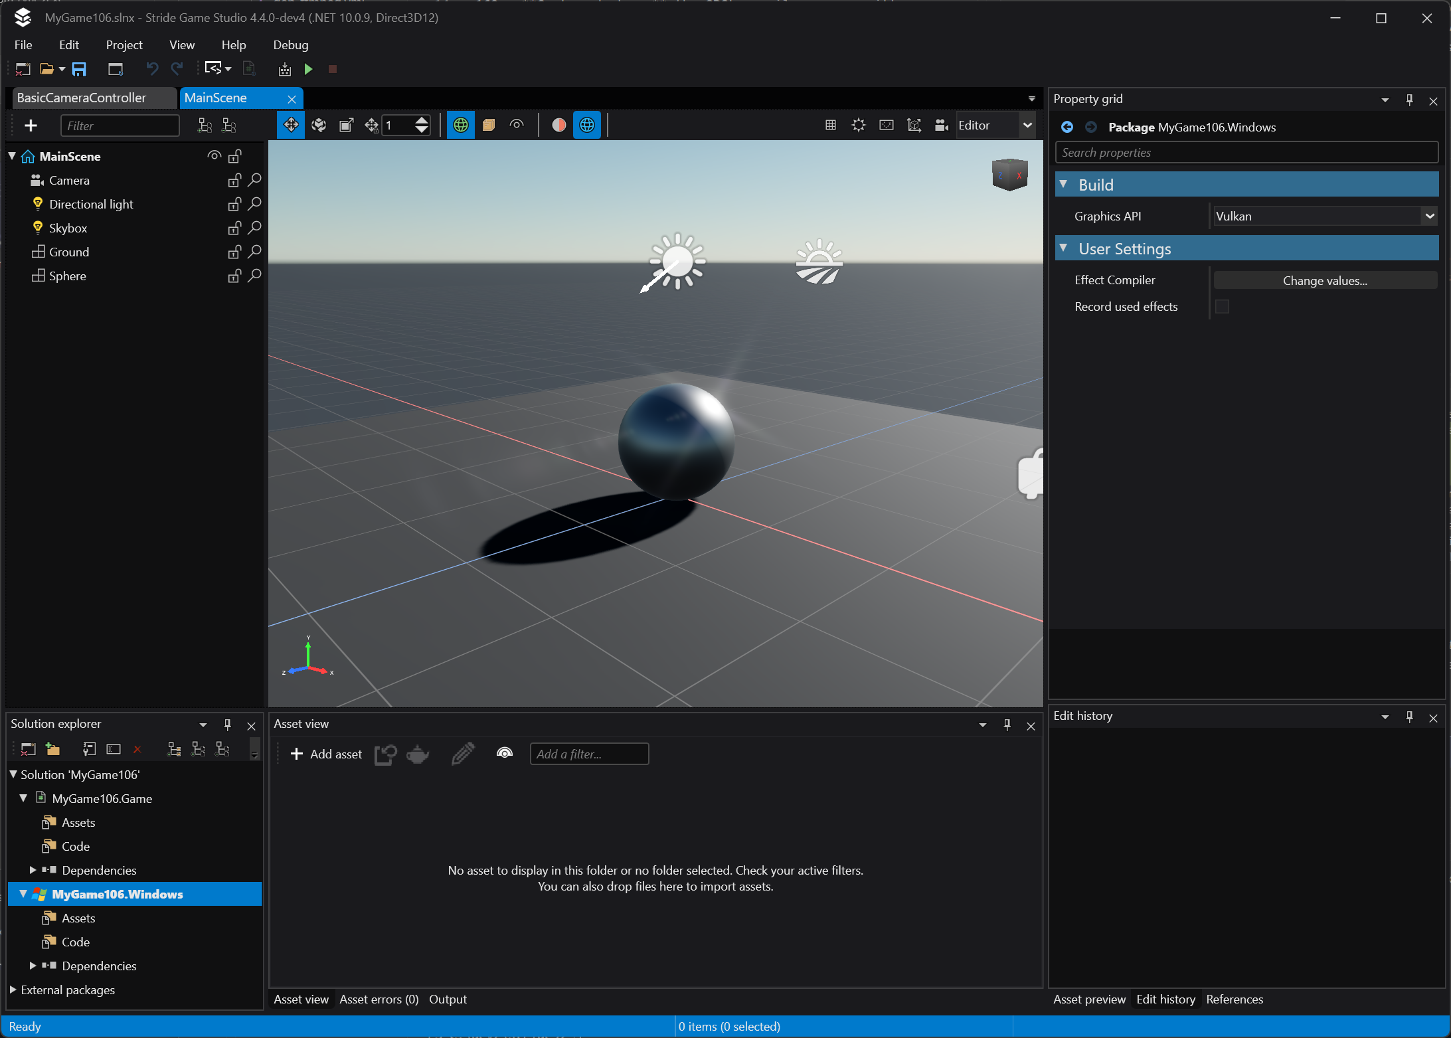Enable Record used effects checkbox

click(x=1222, y=306)
